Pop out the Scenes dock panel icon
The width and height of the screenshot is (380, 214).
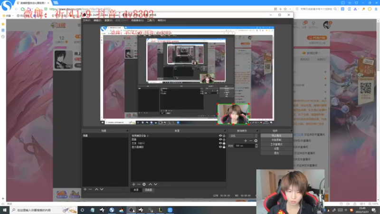click(127, 131)
